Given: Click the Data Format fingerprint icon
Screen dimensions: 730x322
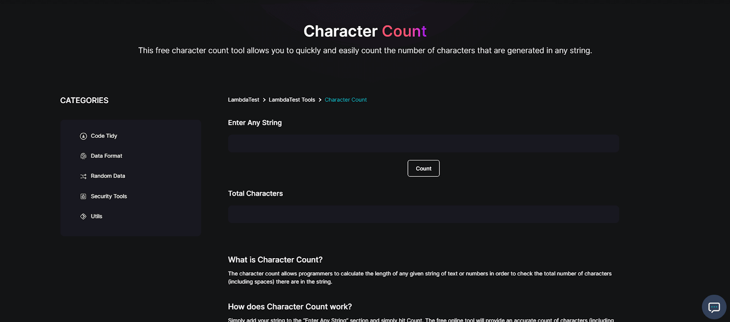Looking at the screenshot, I should (83, 156).
